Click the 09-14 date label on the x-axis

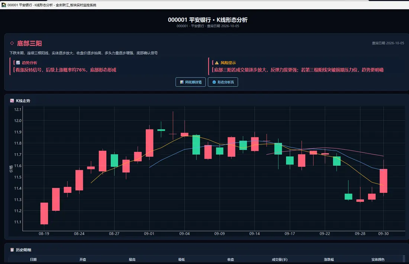click(x=255, y=233)
